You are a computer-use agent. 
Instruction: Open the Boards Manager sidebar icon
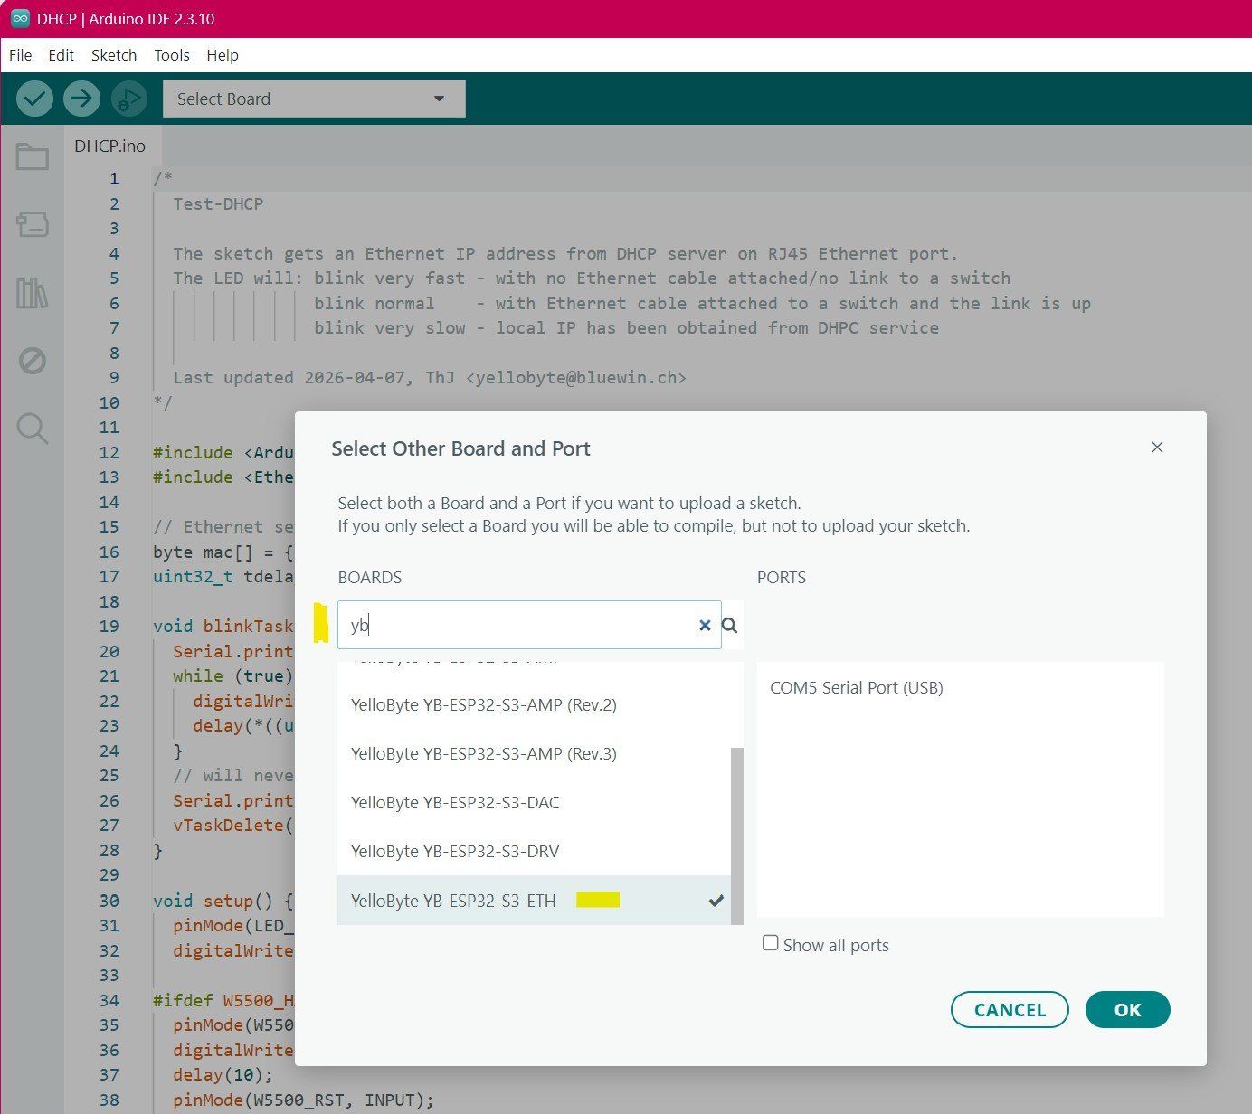tap(32, 224)
